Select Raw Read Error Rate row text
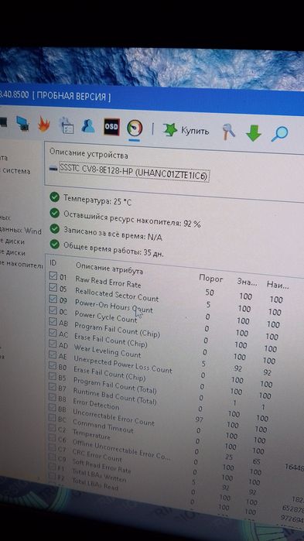Viewport: 304px width, 541px height. pyautogui.click(x=108, y=282)
